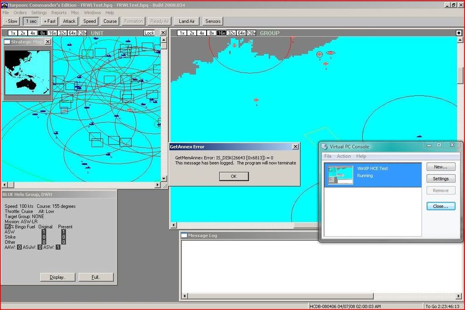Open the Orders menu
Viewport: 465px width, 310px height.
click(x=20, y=13)
